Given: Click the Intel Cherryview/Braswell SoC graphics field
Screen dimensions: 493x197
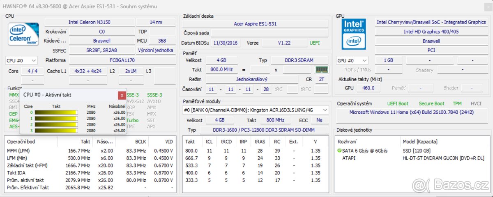Looking at the screenshot, I should click(x=431, y=22).
